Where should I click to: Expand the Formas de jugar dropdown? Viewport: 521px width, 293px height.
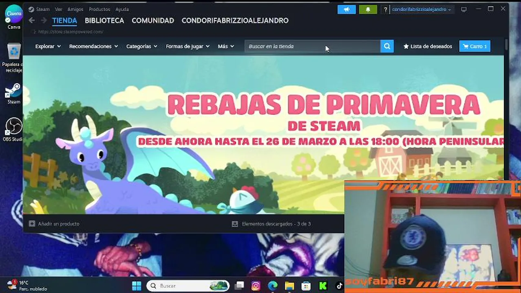[x=188, y=46]
